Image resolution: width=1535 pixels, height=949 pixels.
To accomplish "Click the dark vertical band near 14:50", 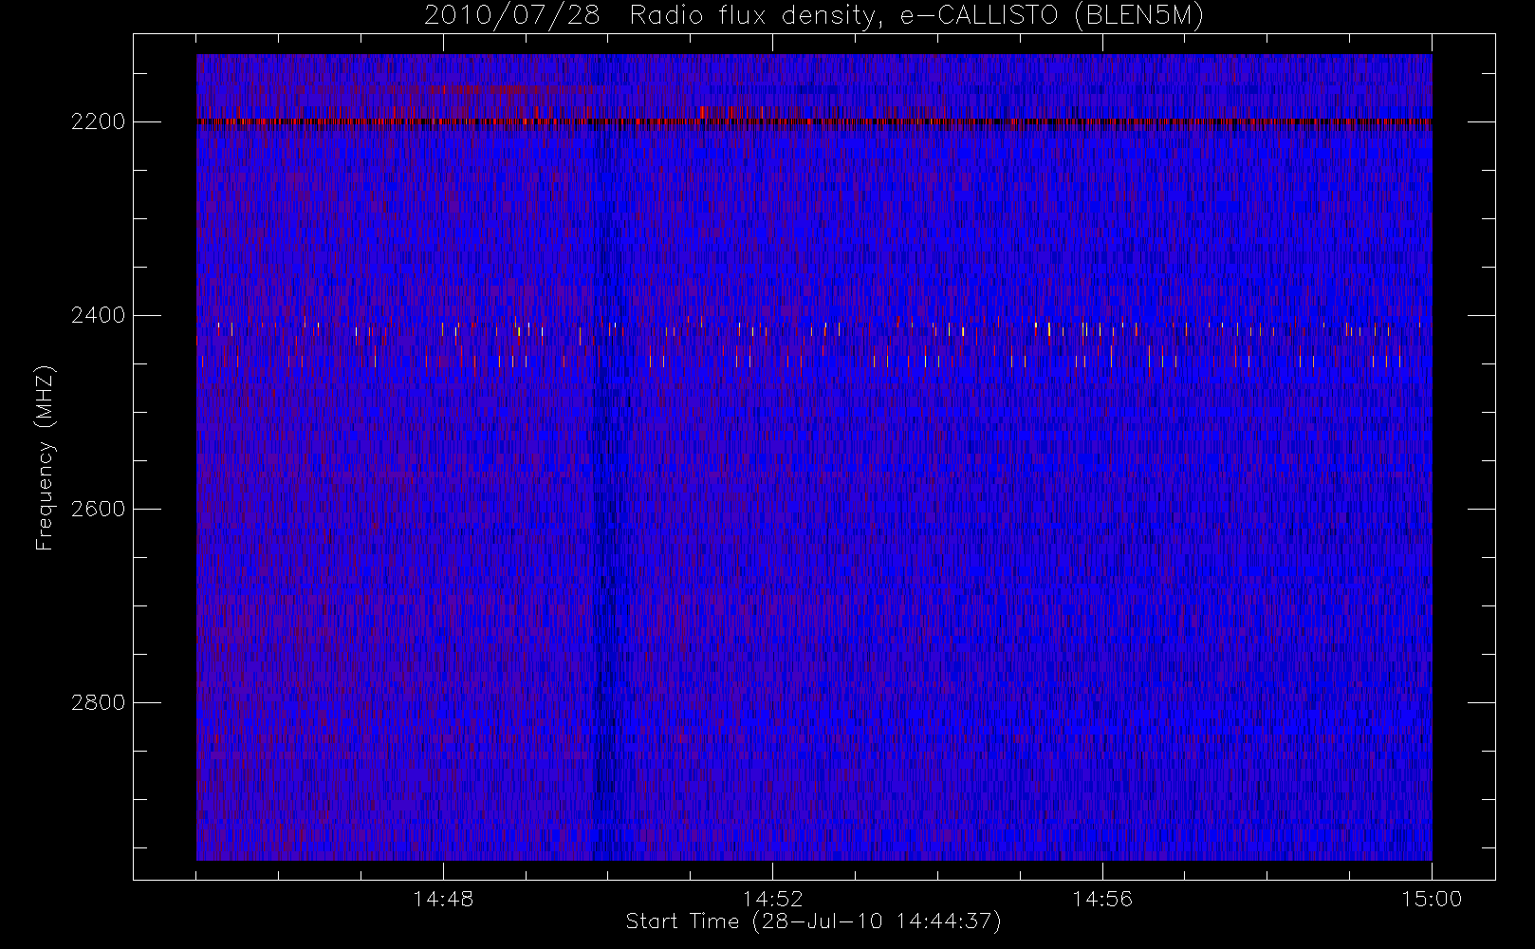I will click(x=607, y=457).
